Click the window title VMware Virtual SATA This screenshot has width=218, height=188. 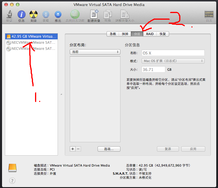tap(109, 5)
